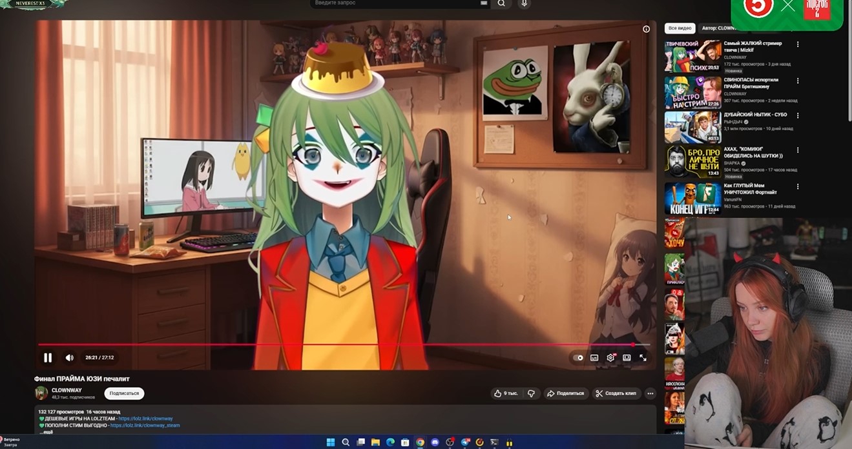
Task: Switch to theater mode in the player
Action: 627,357
